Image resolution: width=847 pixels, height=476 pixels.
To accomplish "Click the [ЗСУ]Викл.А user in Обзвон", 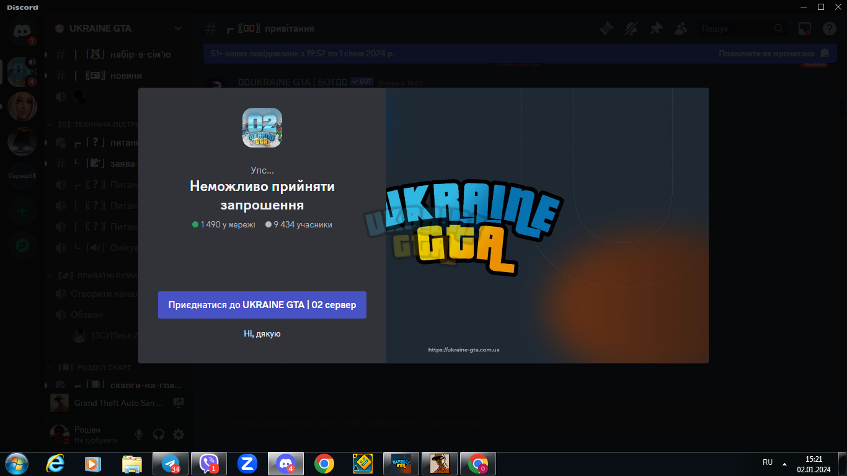I will [105, 336].
